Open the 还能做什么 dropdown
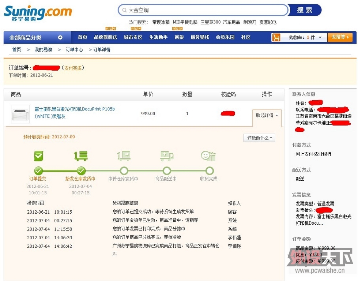Image resolution: width=358 pixels, height=281 pixels. pos(259,138)
